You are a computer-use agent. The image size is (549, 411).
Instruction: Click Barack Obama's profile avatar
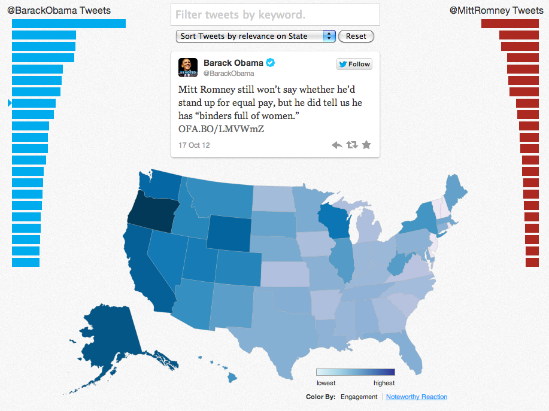coord(188,68)
